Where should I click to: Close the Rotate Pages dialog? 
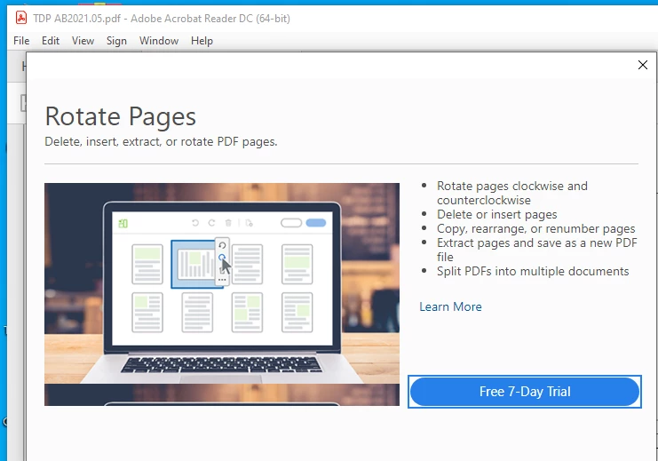[x=643, y=65]
